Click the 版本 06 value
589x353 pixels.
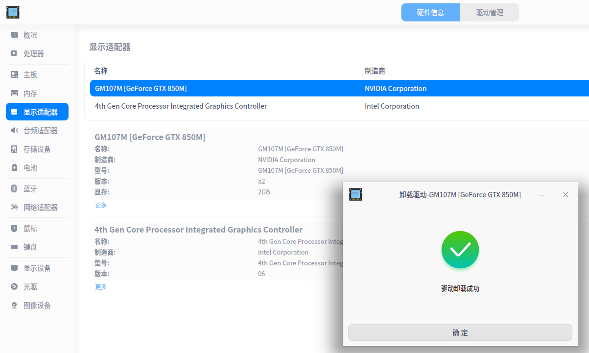(x=261, y=274)
